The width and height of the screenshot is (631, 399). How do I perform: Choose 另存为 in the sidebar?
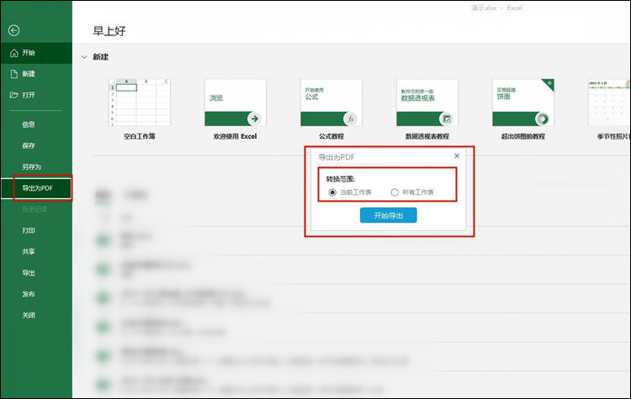pyautogui.click(x=31, y=167)
